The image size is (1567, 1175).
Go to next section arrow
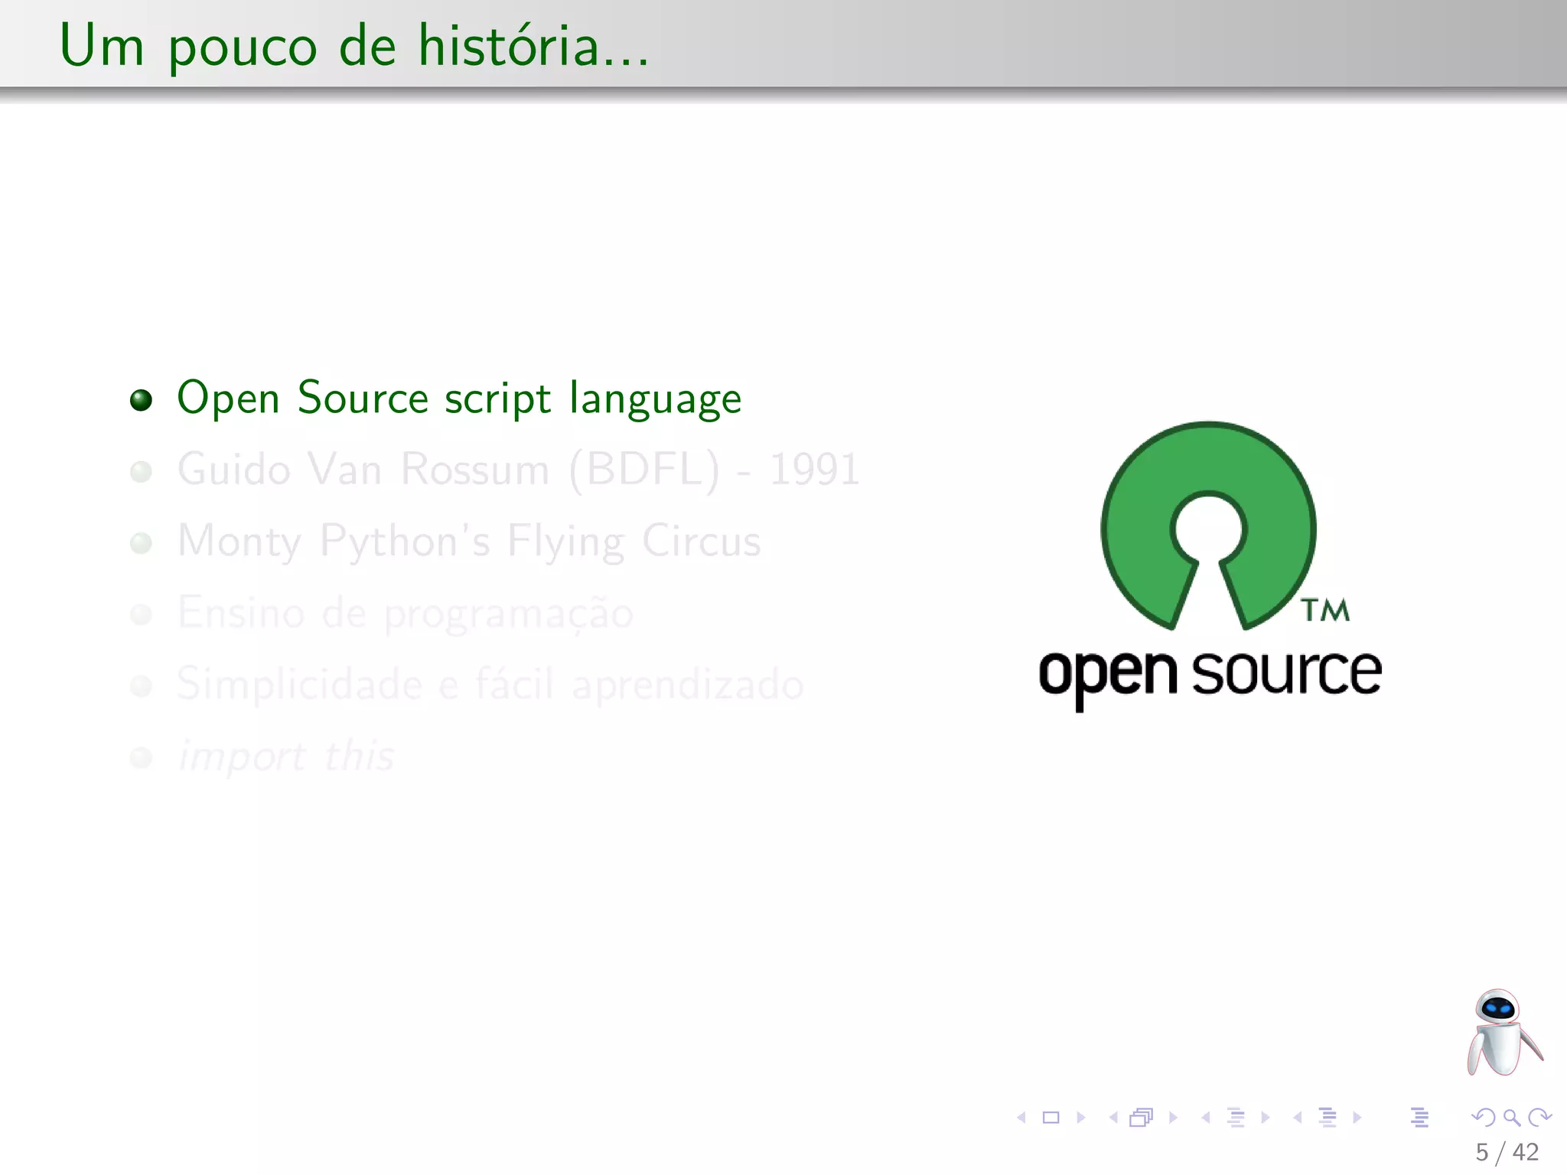1357,1118
